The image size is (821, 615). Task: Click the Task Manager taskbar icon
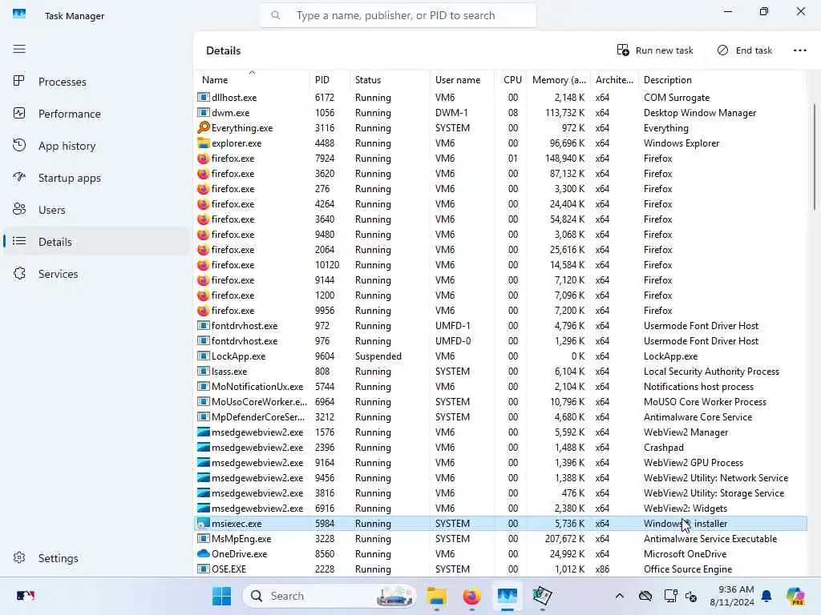coord(508,596)
